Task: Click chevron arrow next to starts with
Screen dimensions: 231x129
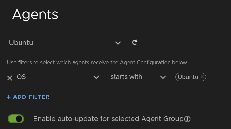Action: click(x=163, y=77)
